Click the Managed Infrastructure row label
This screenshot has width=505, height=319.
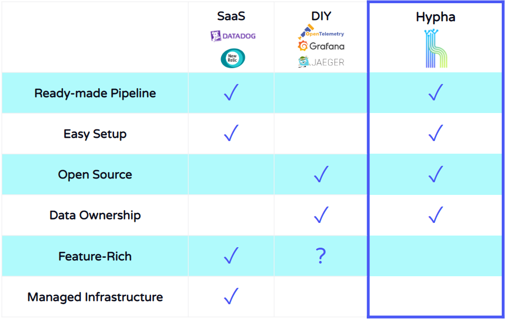[95, 297]
